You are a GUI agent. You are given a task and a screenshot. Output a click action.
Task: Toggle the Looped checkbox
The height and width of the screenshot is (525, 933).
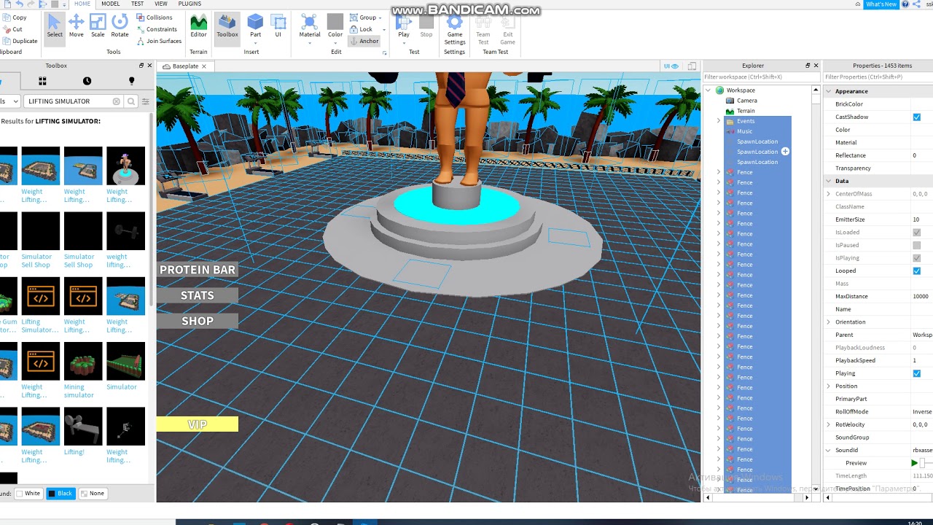[916, 271]
